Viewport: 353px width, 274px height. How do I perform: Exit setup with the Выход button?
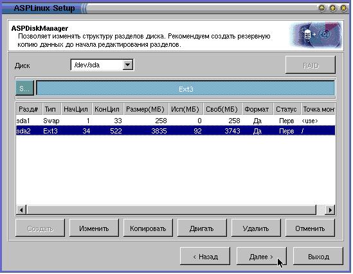tap(318, 257)
